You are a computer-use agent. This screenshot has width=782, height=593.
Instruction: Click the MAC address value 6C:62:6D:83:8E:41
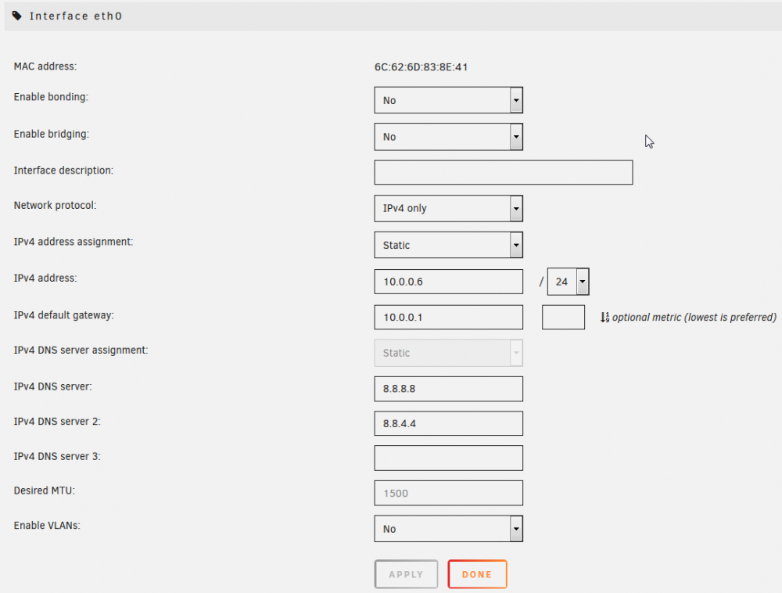click(x=421, y=66)
